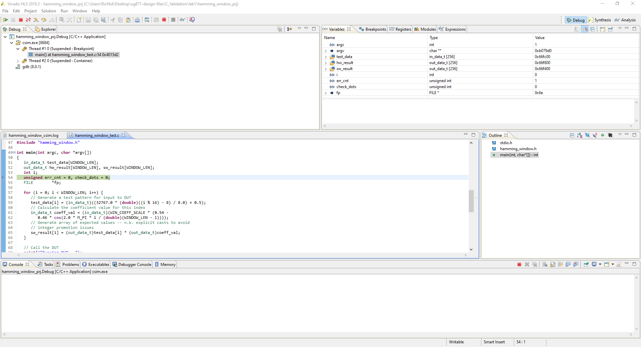Open the Memory tab in bottom panel
Image resolution: width=641 pixels, height=347 pixels.
point(165,265)
